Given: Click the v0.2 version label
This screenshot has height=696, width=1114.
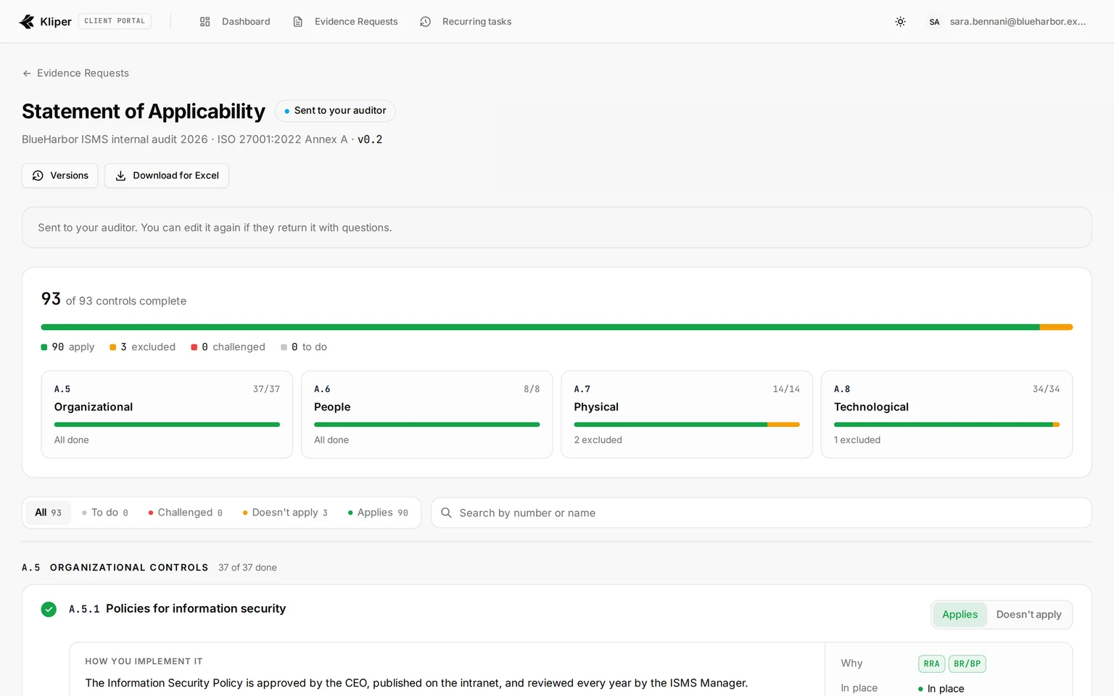Looking at the screenshot, I should point(370,139).
